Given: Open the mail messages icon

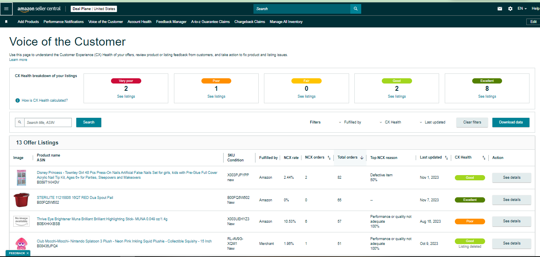Looking at the screenshot, I should [x=500, y=8].
